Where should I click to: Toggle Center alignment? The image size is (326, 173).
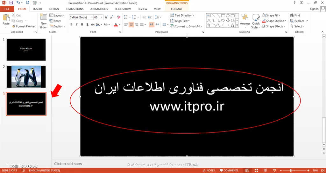(131, 24)
